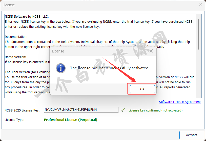
Task: Click OK in the activation success dialog
Action: pyautogui.click(x=142, y=89)
